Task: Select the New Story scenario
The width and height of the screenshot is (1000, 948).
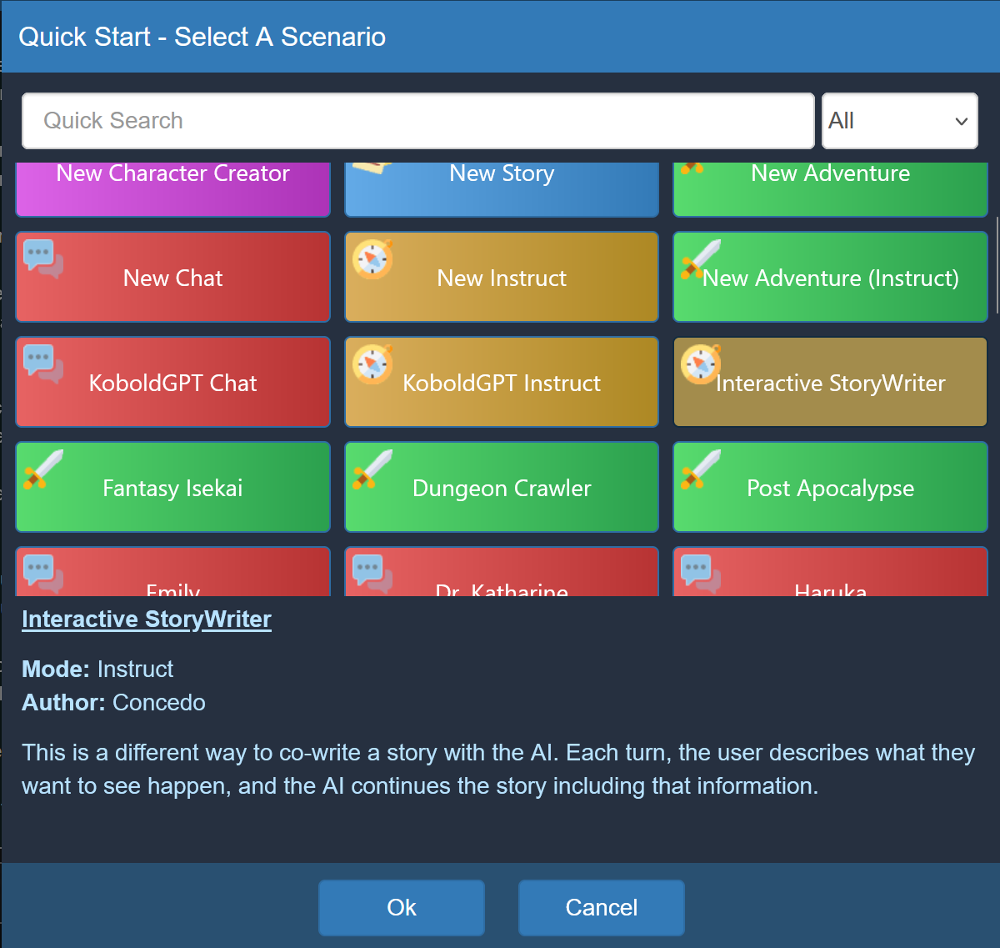Action: (502, 189)
